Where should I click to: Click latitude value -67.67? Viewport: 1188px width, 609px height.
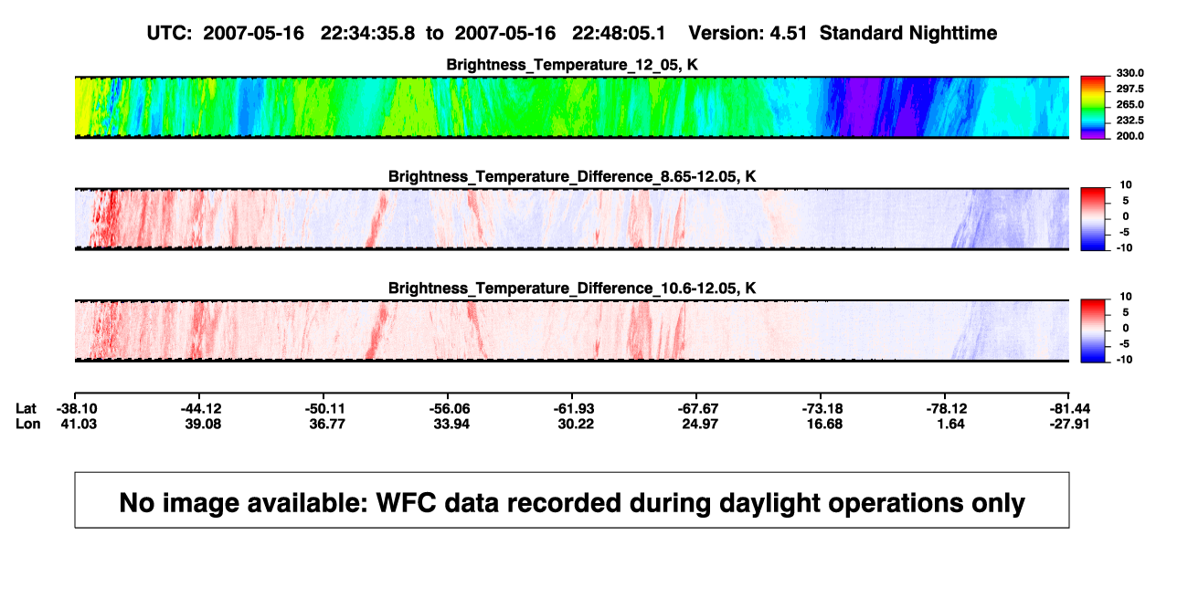700,408
